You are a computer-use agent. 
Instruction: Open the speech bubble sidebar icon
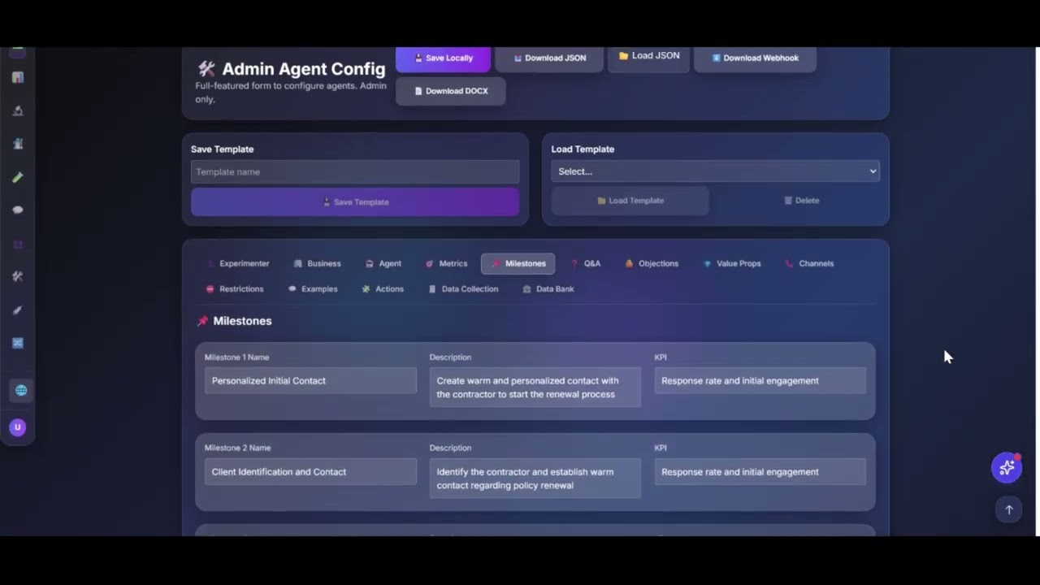pos(18,210)
